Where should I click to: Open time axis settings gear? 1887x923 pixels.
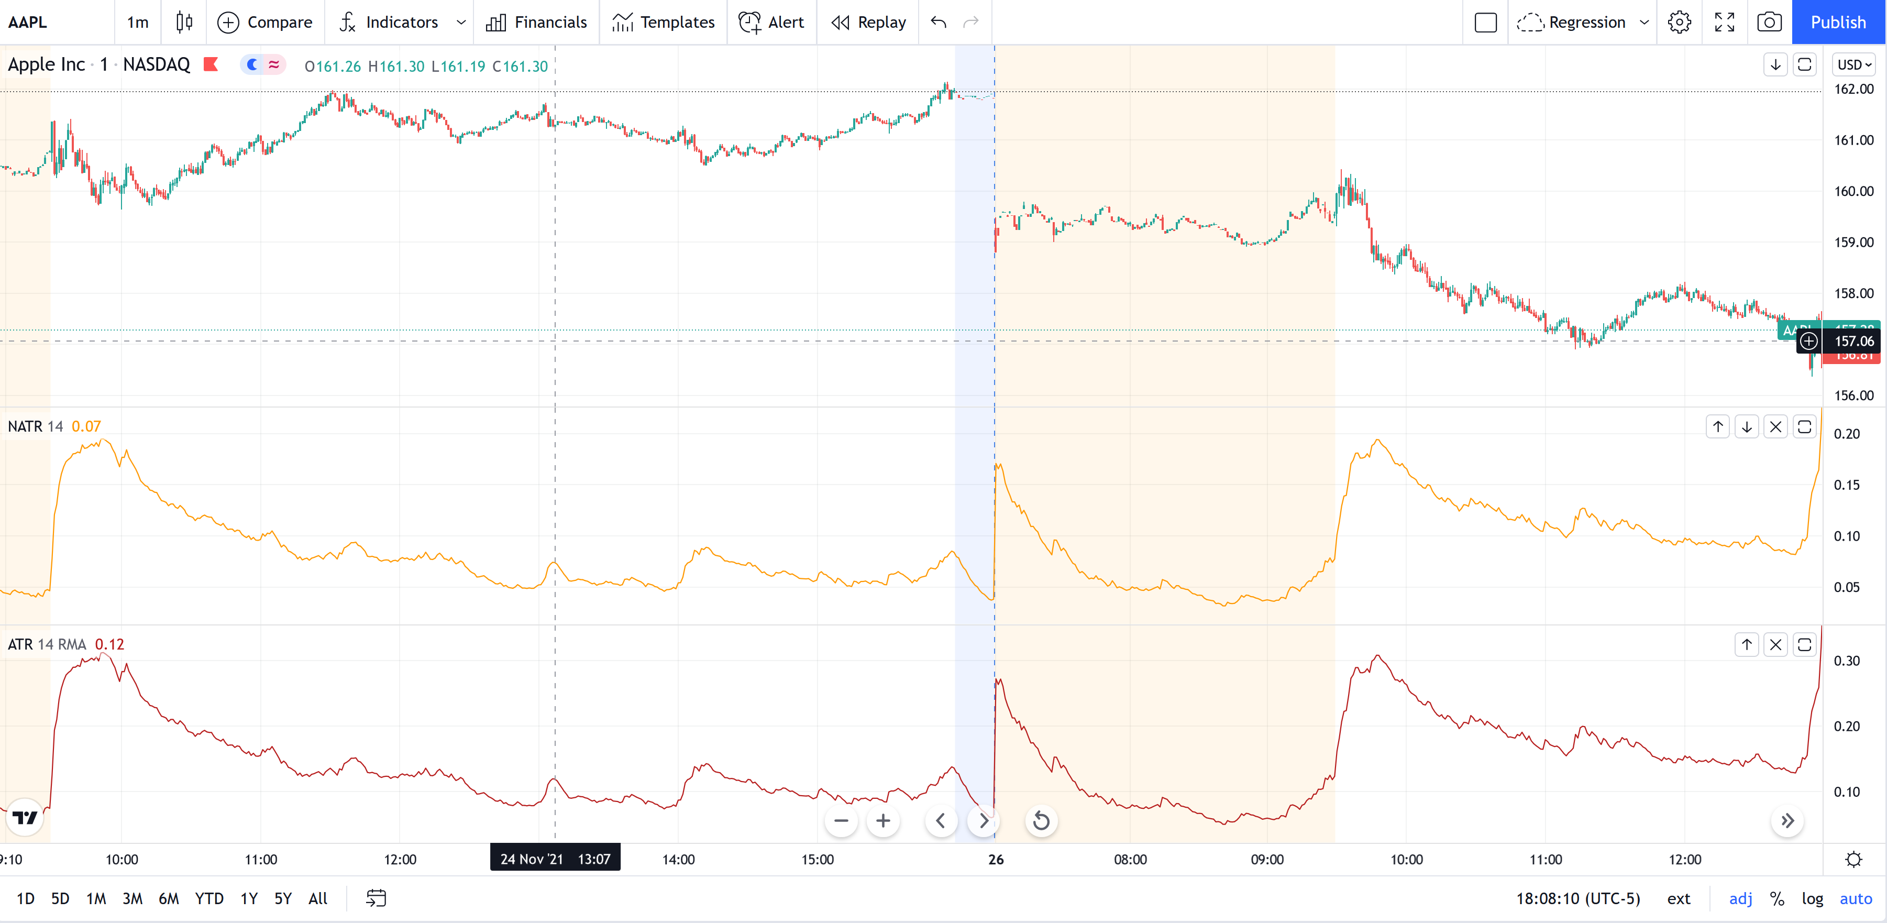pyautogui.click(x=1854, y=859)
